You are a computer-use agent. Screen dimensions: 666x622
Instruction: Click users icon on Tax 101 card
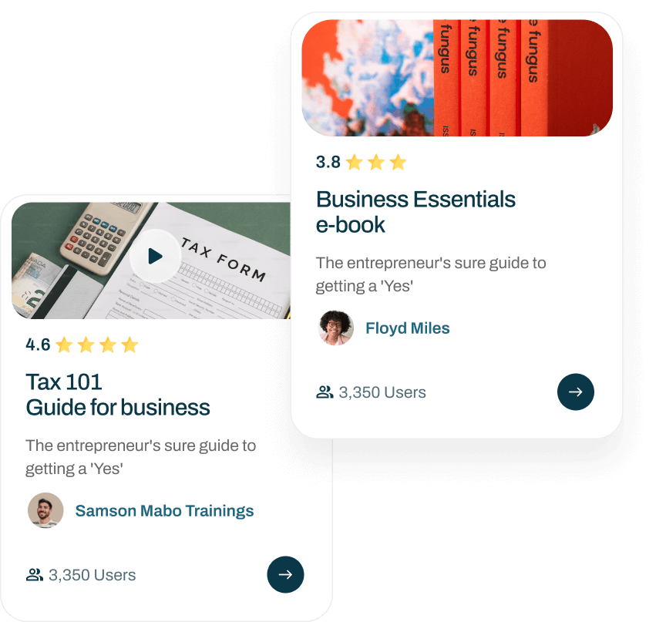pyautogui.click(x=35, y=575)
